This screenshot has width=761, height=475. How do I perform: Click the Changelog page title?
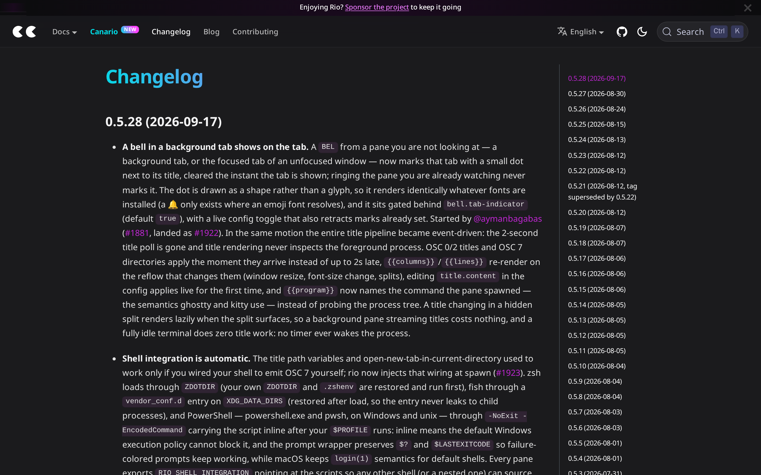(x=154, y=77)
